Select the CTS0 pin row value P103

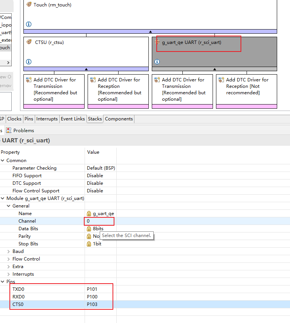tap(92, 304)
